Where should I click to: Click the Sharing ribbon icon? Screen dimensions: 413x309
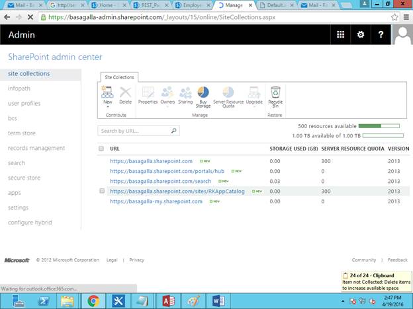tap(185, 92)
